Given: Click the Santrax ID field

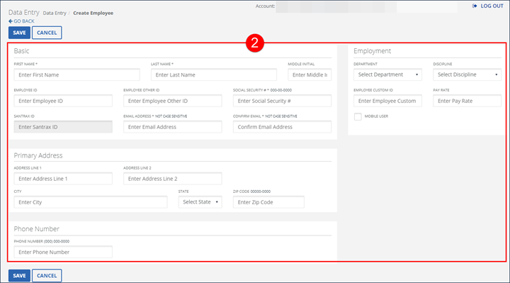Looking at the screenshot, I should (x=63, y=127).
